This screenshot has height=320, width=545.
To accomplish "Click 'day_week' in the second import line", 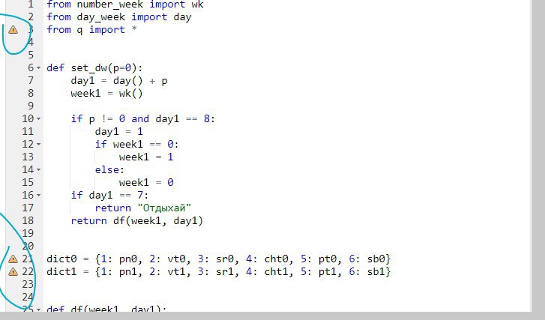I will [x=100, y=17].
